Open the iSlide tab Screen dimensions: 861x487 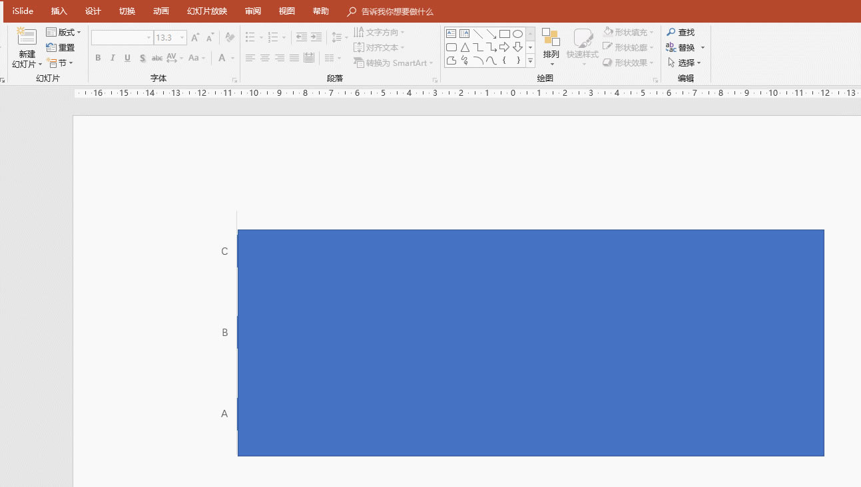(23, 11)
